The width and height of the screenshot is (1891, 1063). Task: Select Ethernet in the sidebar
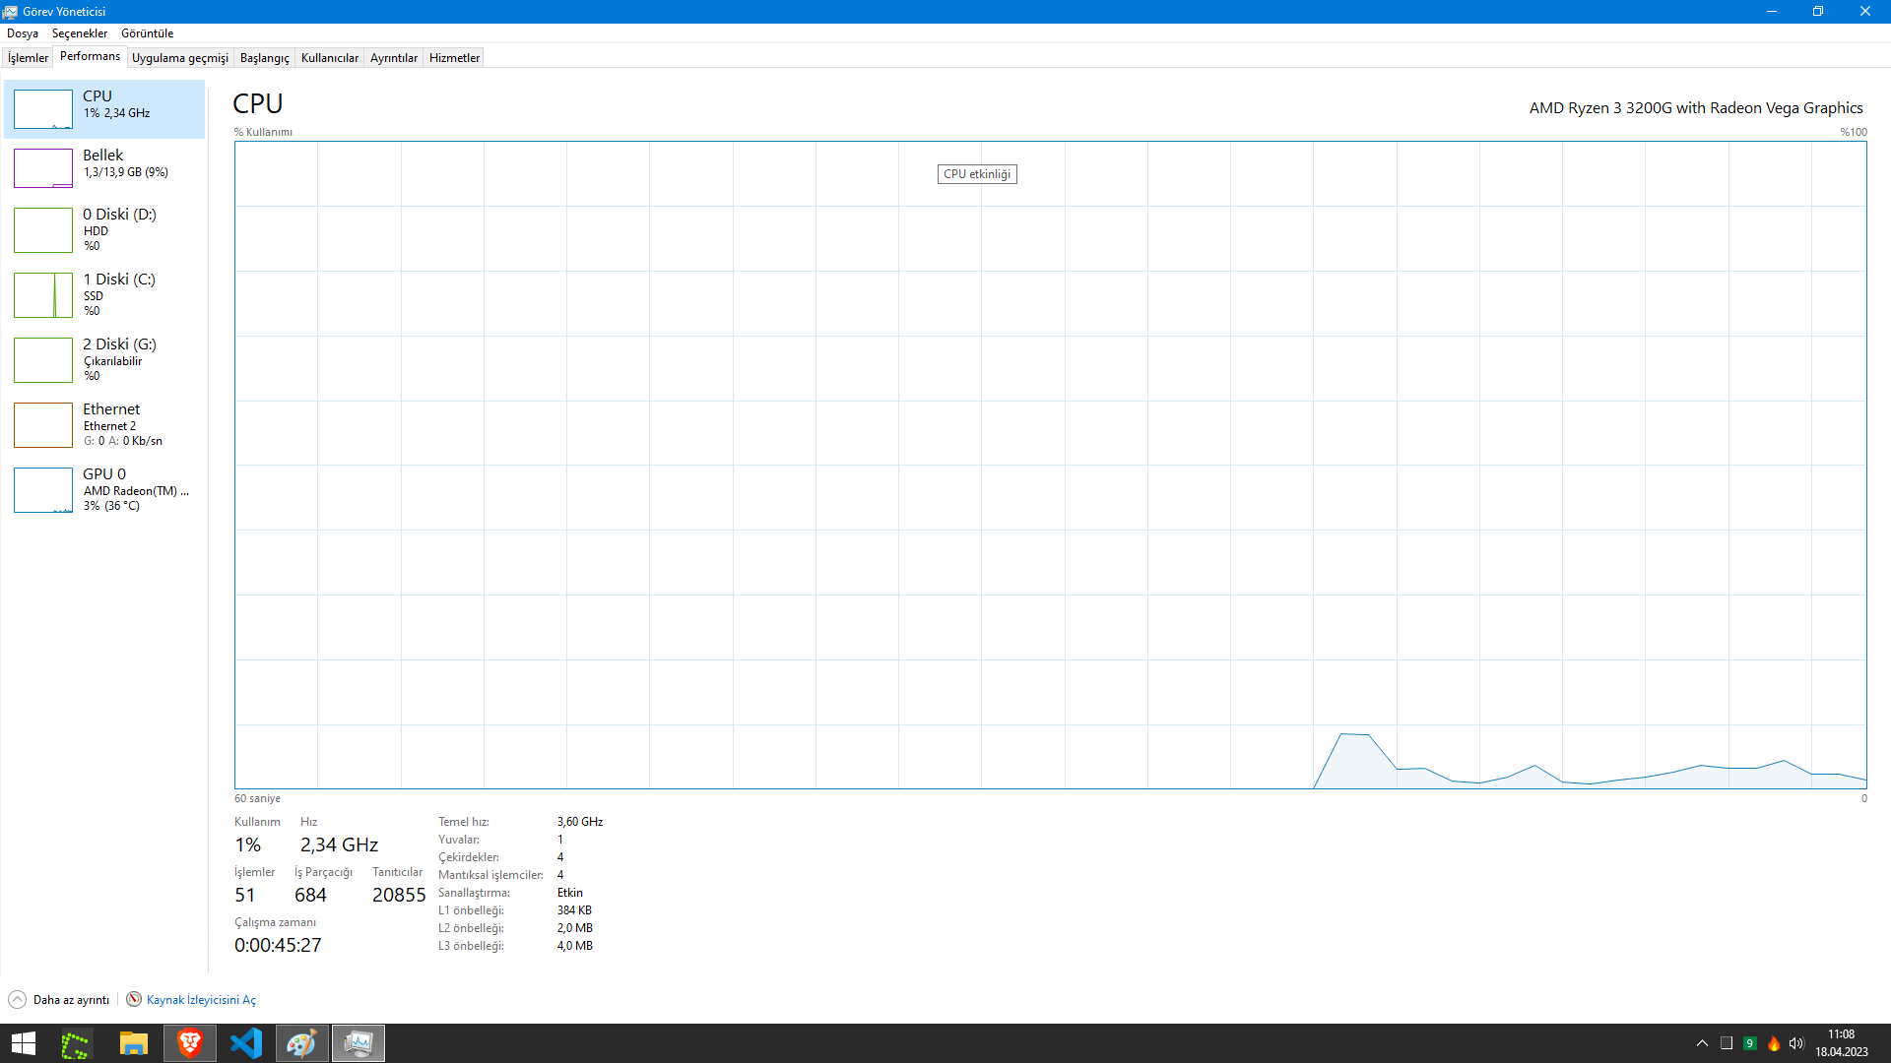104,424
